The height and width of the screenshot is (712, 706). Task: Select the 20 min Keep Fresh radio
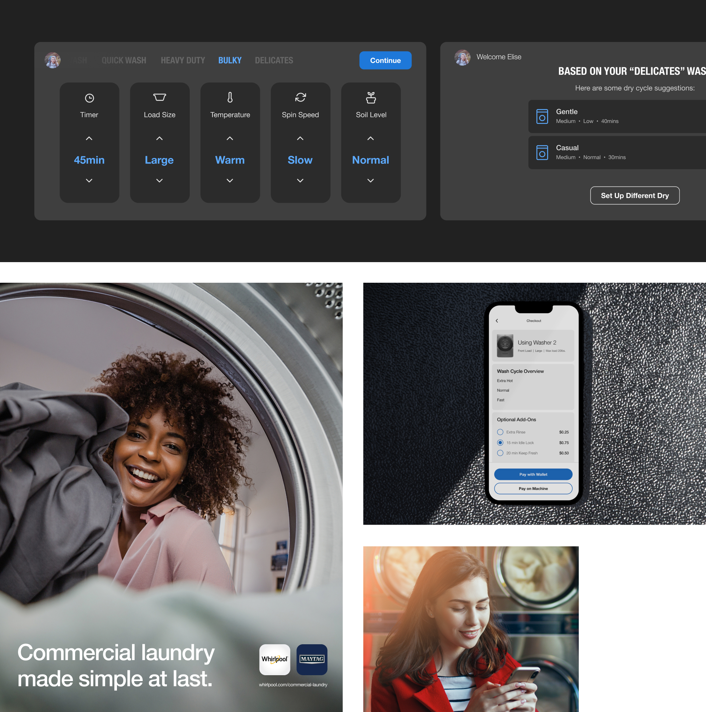pyautogui.click(x=500, y=452)
